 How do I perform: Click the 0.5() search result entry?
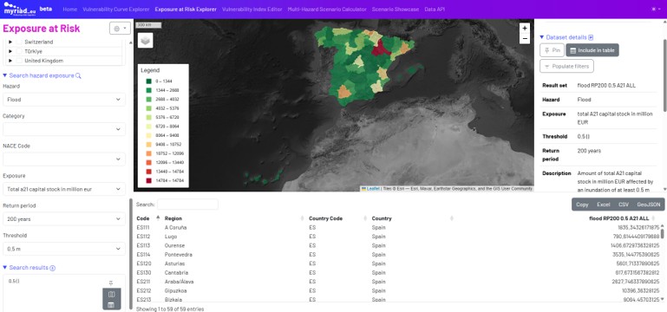click(x=14, y=282)
